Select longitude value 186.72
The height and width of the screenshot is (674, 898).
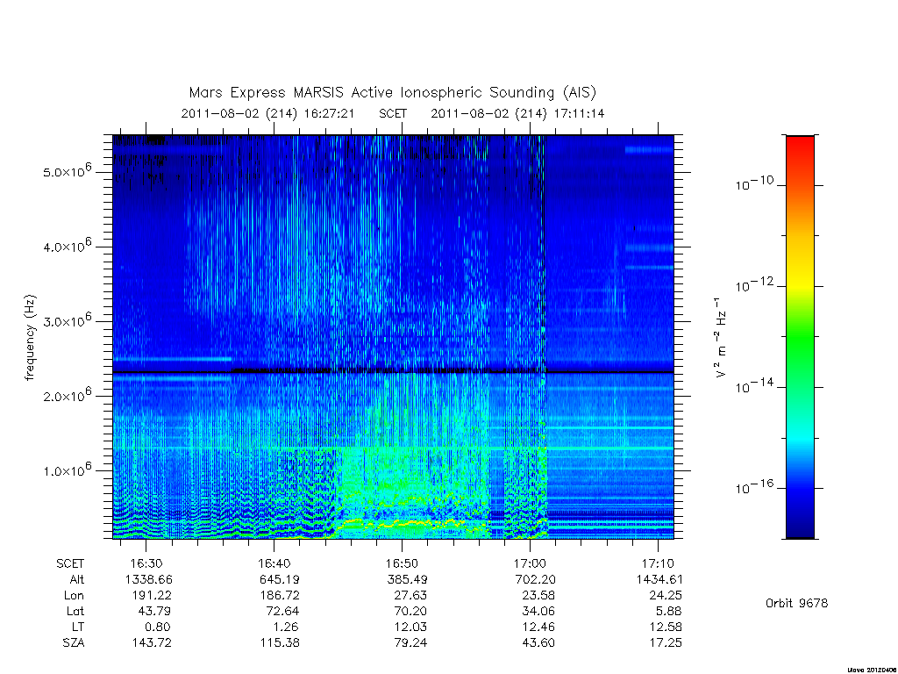point(280,596)
